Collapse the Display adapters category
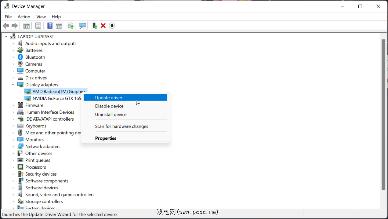Image resolution: width=388 pixels, height=219 pixels. click(x=13, y=85)
